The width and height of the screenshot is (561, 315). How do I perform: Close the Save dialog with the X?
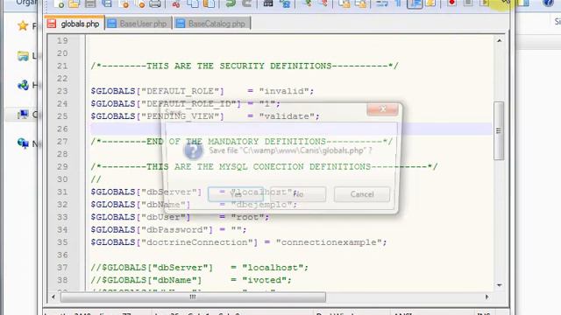click(382, 108)
